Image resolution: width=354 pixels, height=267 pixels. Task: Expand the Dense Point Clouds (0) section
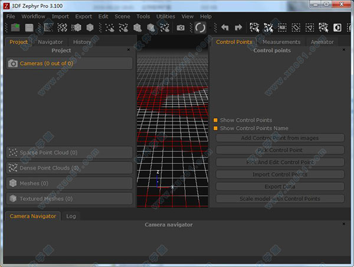(69, 168)
